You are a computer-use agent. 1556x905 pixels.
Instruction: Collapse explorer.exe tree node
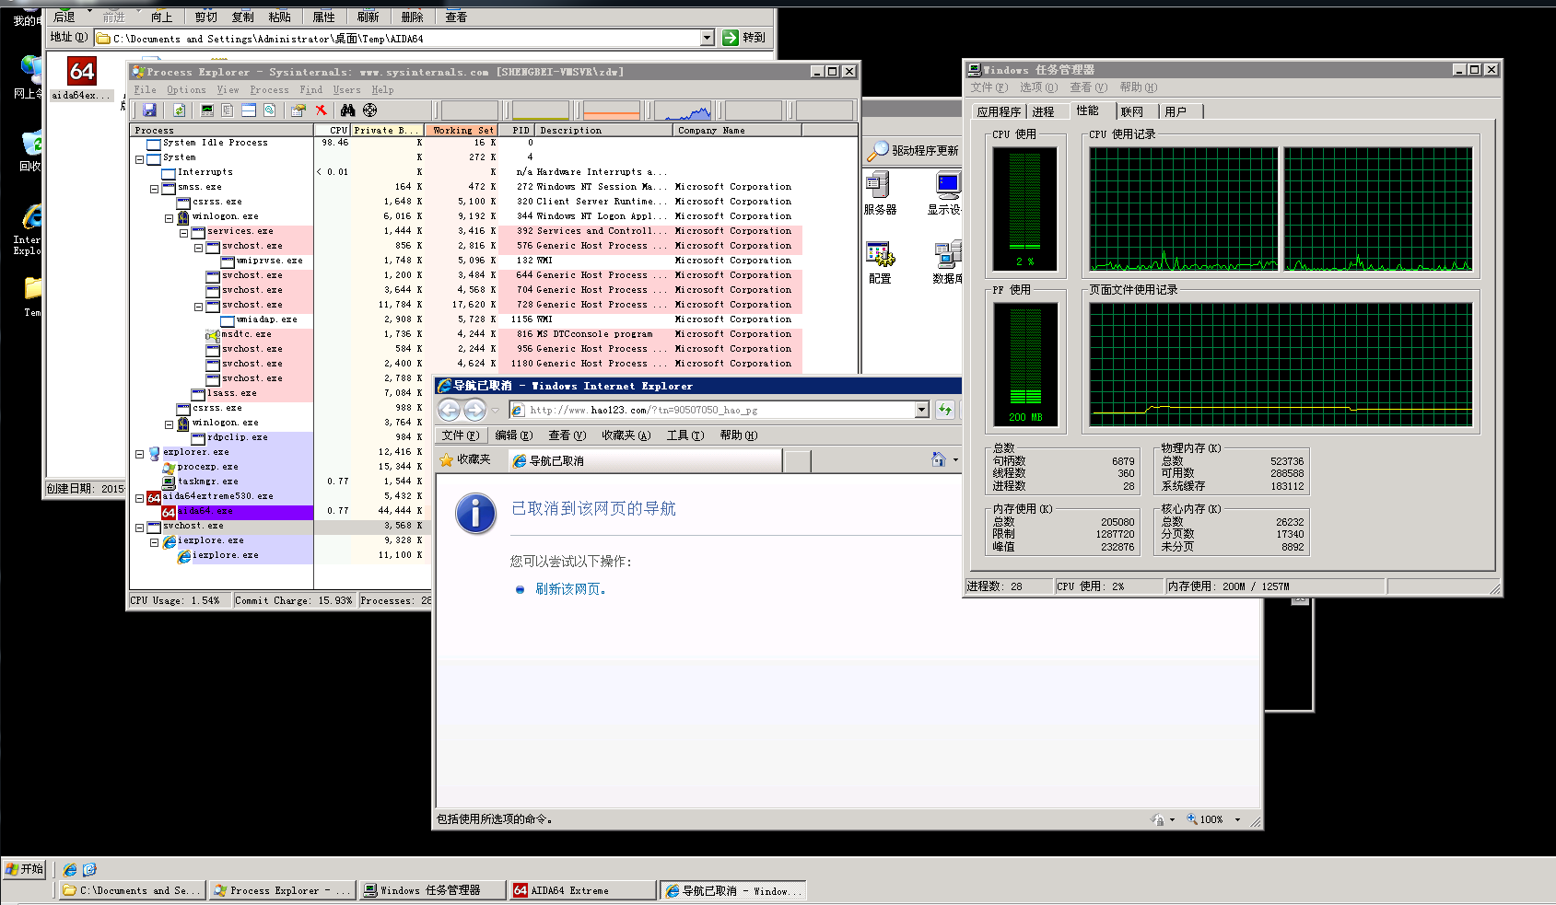139,454
